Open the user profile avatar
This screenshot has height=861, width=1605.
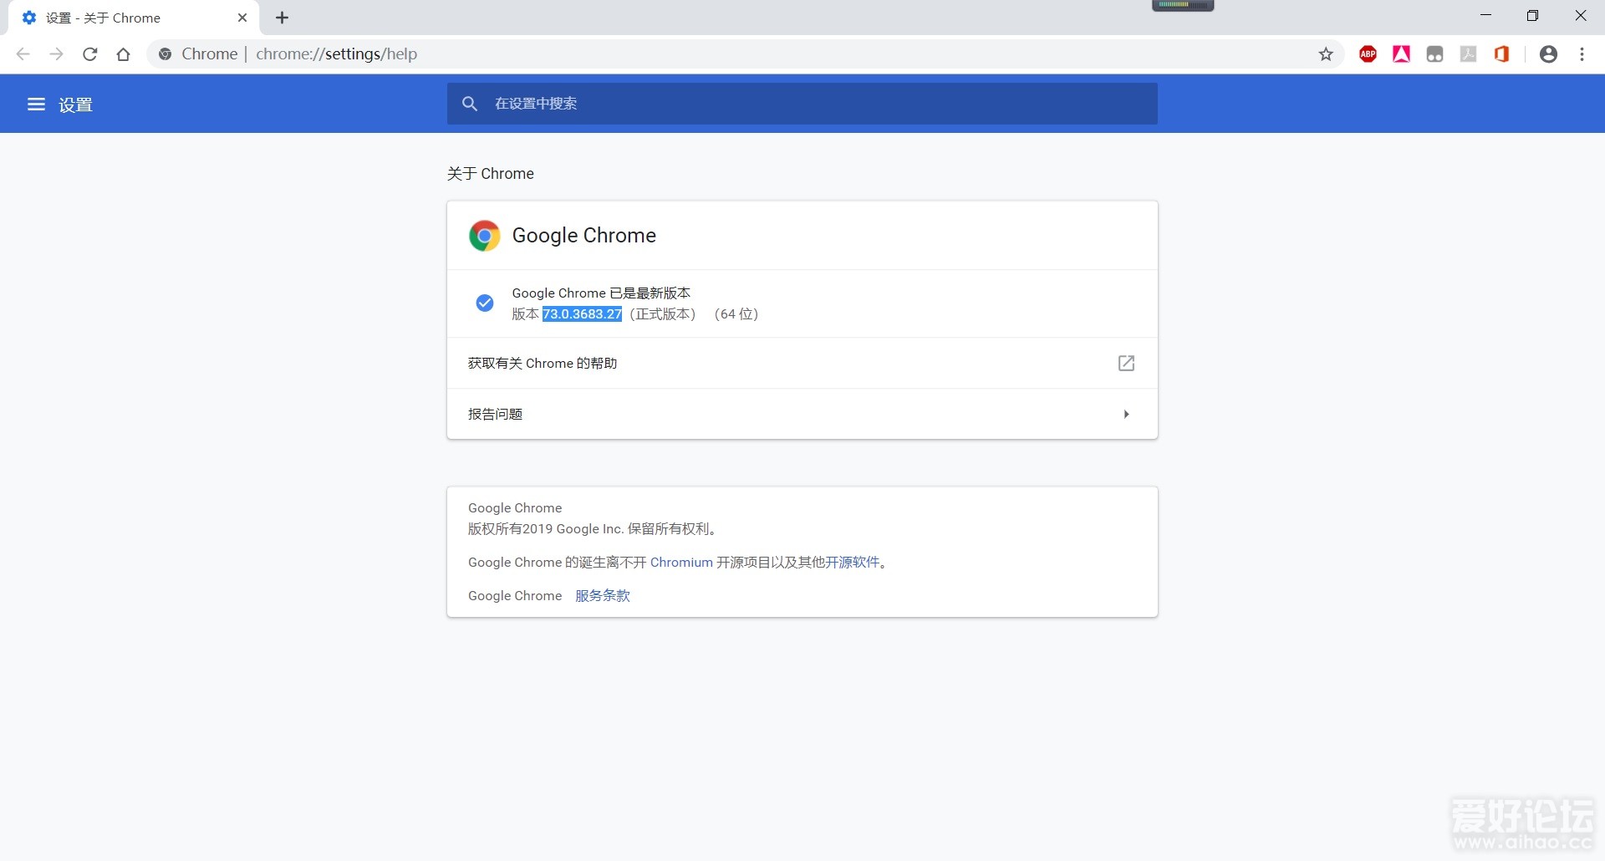(1549, 54)
